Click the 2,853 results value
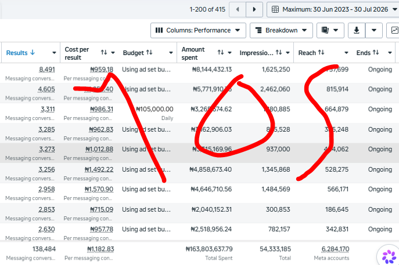 point(46,209)
